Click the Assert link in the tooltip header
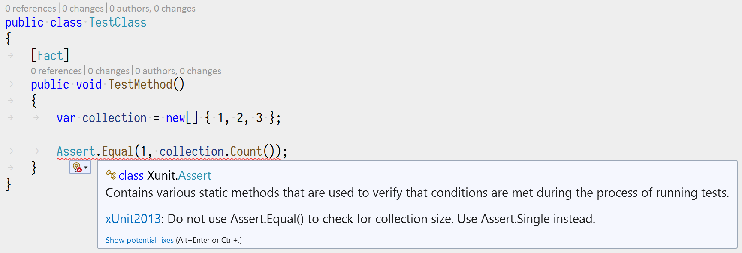 [195, 175]
